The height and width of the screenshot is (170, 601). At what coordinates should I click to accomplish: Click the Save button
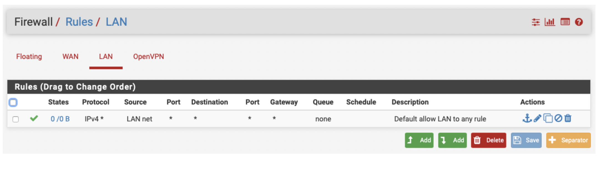526,140
